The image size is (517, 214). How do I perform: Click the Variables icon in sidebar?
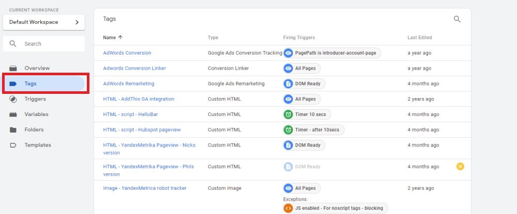point(13,114)
